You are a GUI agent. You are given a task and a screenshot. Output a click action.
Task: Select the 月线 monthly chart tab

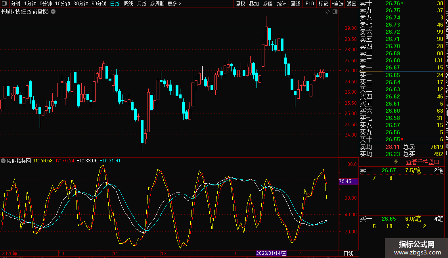(142, 4)
